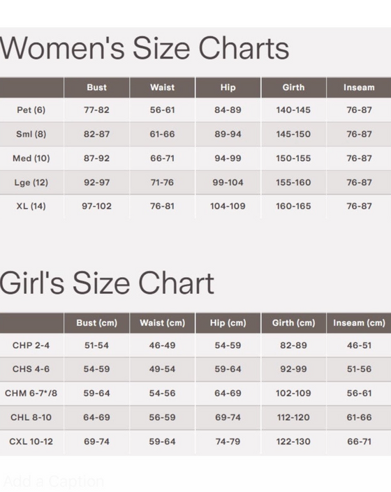Click the Girth header in women's chart
The image size is (391, 492).
293,87
